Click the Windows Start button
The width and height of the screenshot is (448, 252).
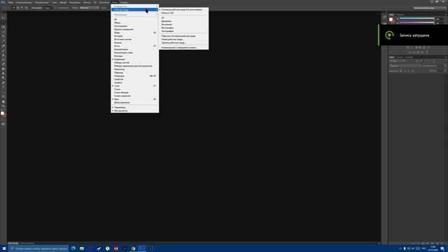point(4,248)
